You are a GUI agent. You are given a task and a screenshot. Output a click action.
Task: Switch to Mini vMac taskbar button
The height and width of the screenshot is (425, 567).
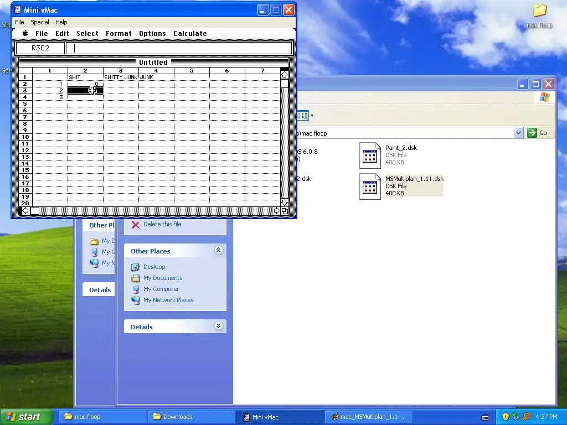(x=280, y=417)
